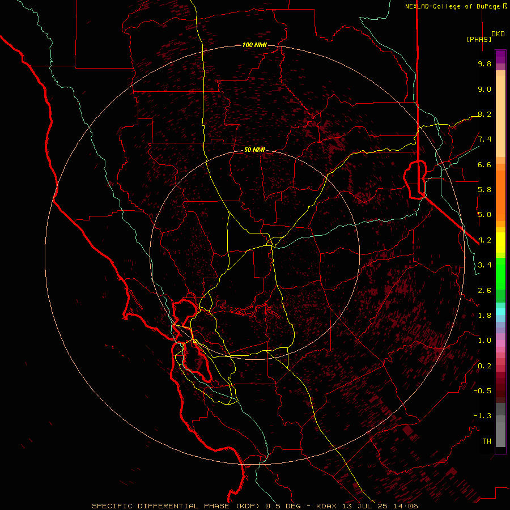Click the TH threshold label
This screenshot has height=510, width=510.
487,441
